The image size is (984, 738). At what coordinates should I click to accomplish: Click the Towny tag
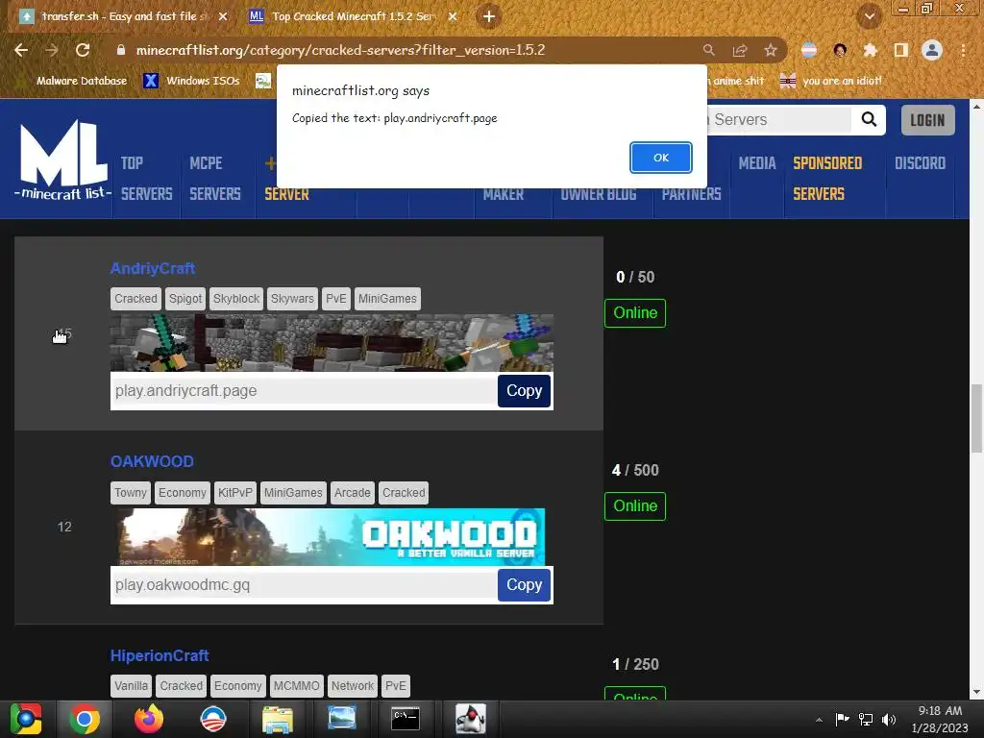click(x=130, y=493)
